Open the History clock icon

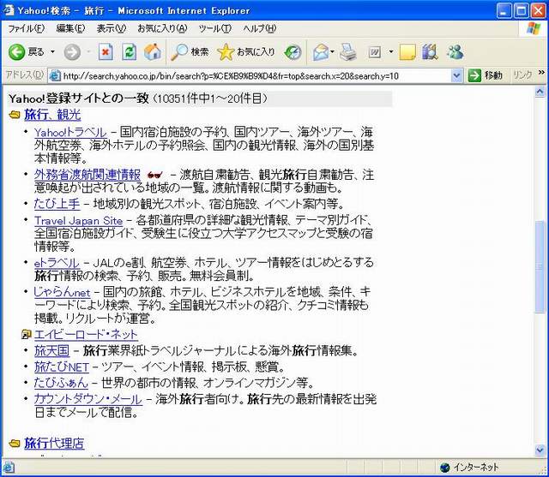click(293, 52)
